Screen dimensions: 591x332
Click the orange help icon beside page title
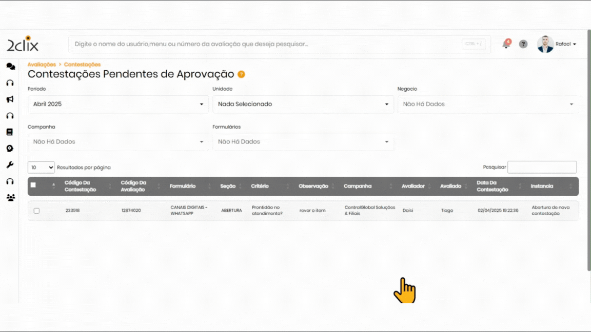tap(241, 74)
